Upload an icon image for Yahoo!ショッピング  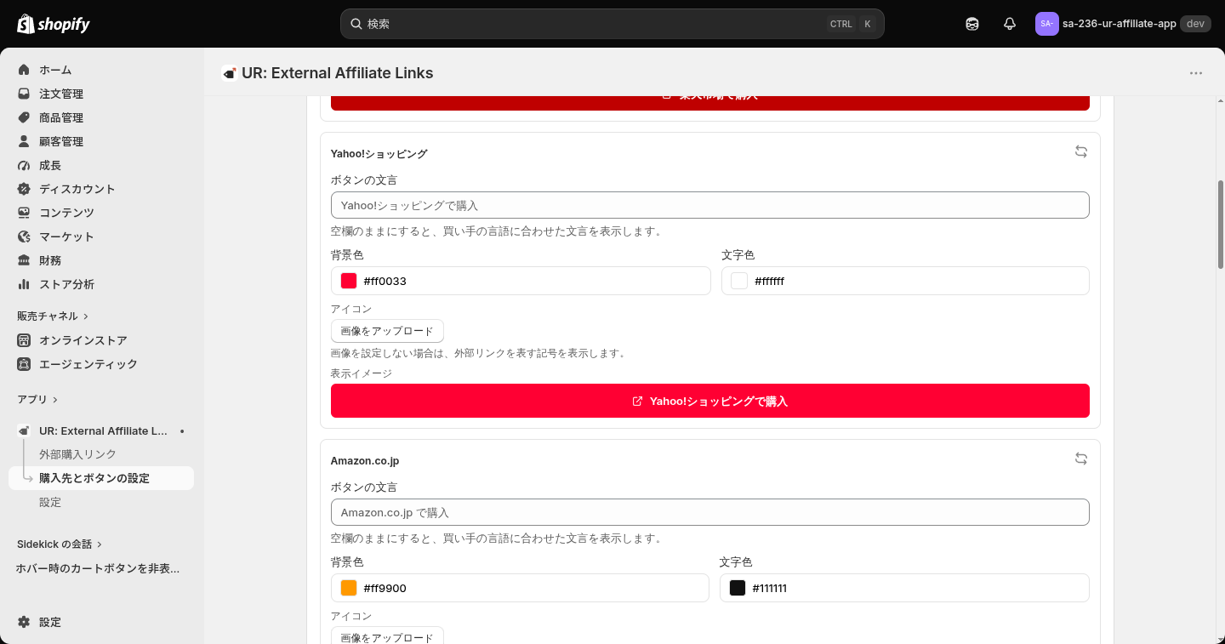point(387,331)
